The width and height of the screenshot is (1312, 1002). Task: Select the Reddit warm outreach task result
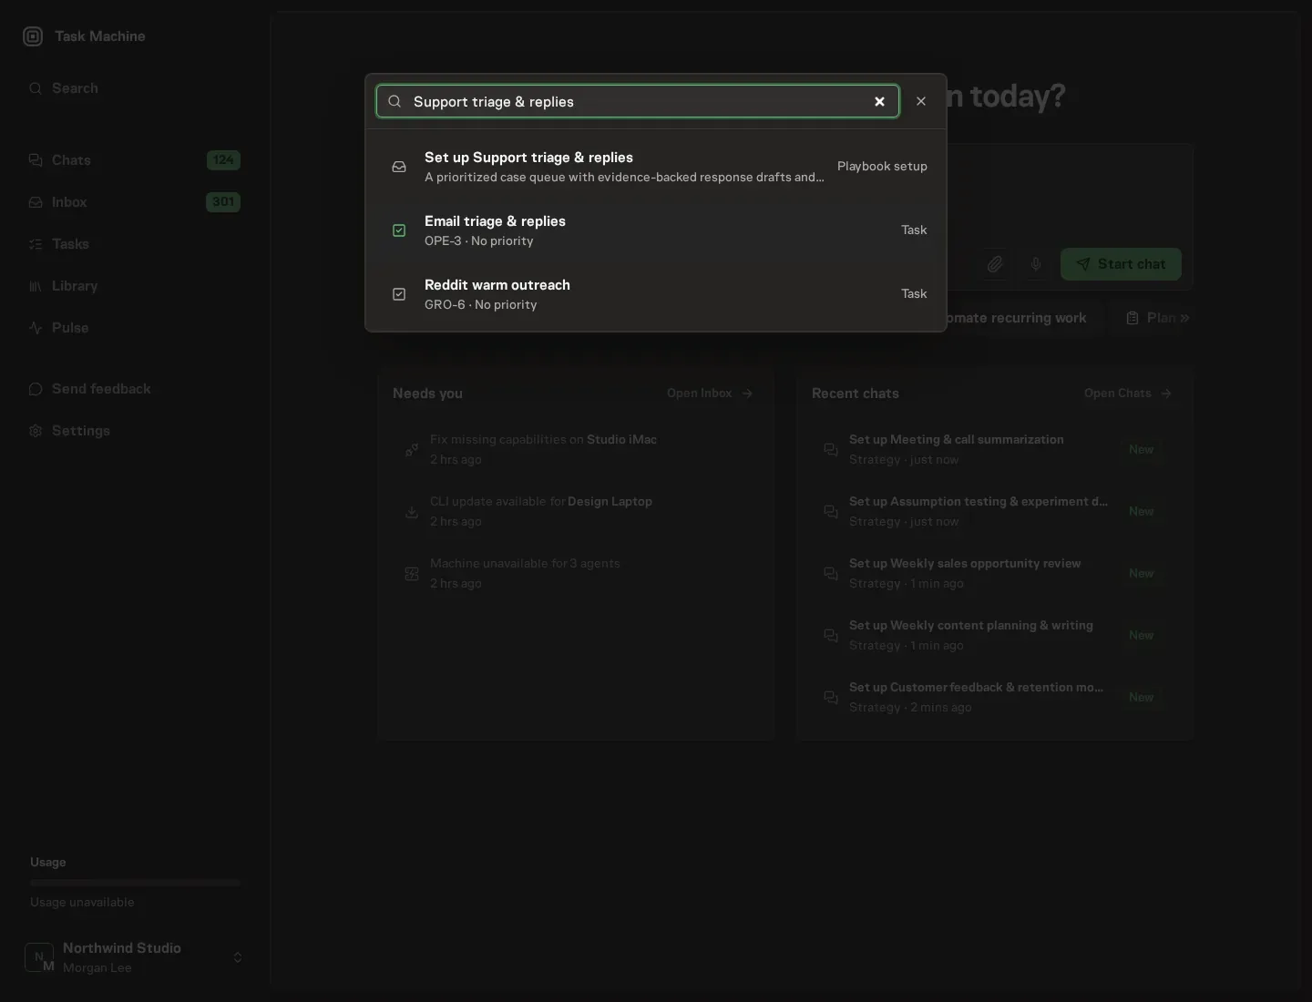(x=656, y=294)
